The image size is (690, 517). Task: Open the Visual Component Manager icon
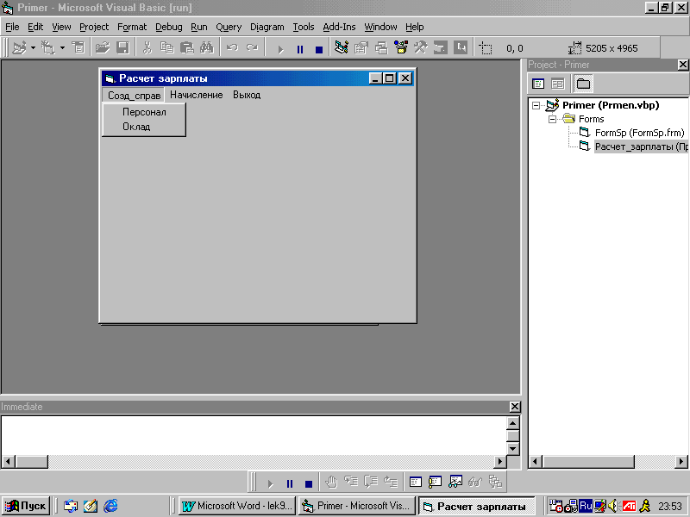(461, 47)
